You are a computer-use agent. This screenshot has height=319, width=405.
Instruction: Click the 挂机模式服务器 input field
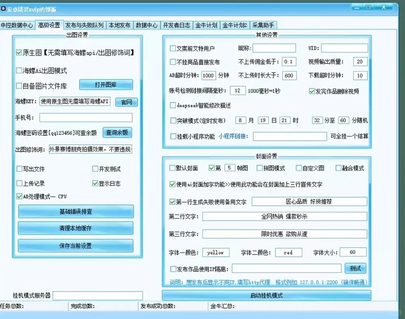point(98,295)
